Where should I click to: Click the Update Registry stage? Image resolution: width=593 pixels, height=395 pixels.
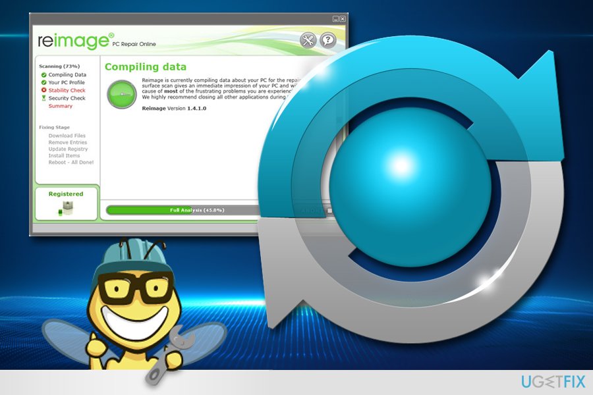pos(68,149)
